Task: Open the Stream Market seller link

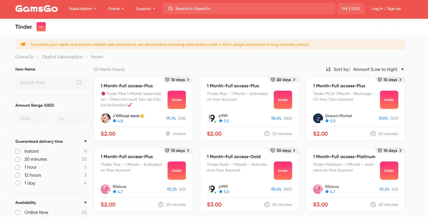Action: coord(338,116)
